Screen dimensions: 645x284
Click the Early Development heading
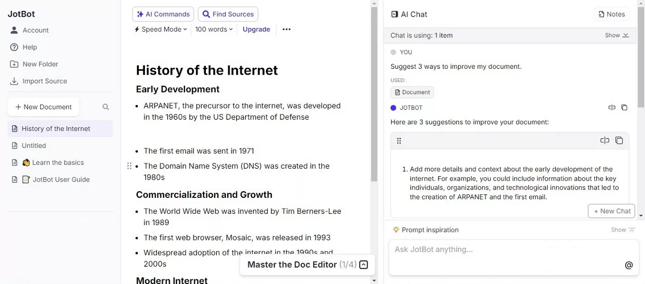click(178, 89)
